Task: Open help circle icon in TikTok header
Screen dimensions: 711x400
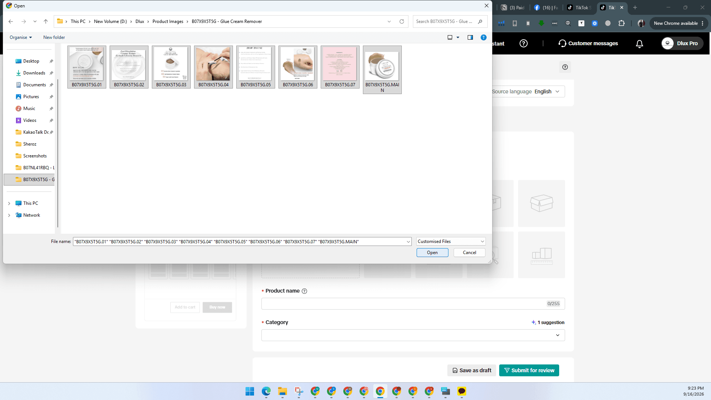Action: point(523,43)
